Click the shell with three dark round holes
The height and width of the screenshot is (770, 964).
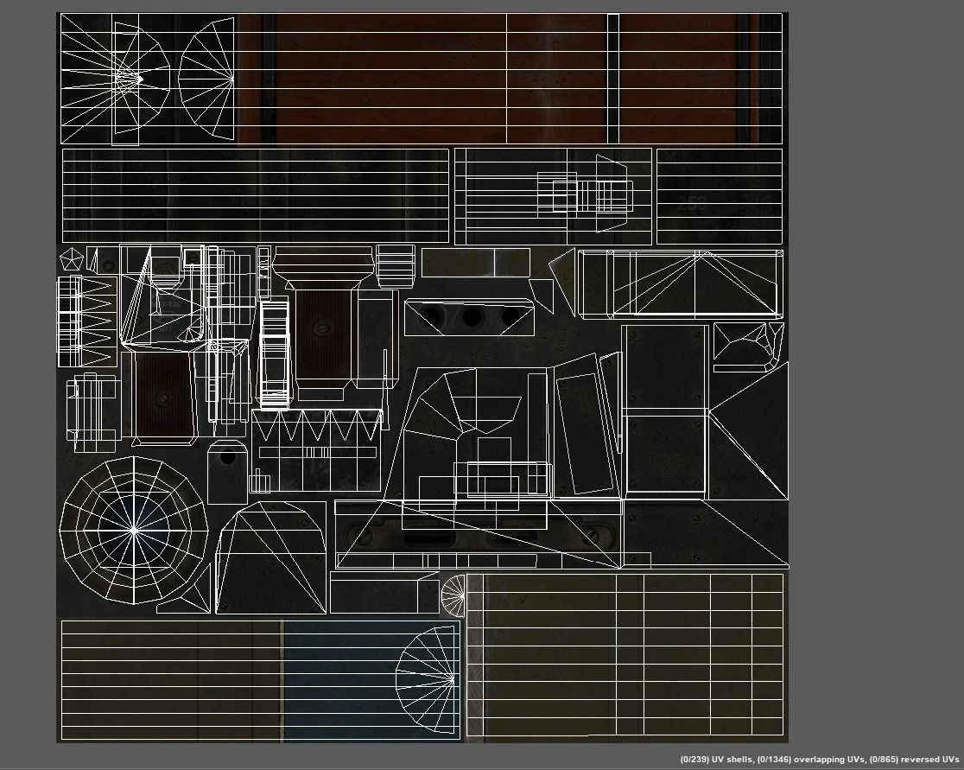pyautogui.click(x=469, y=318)
